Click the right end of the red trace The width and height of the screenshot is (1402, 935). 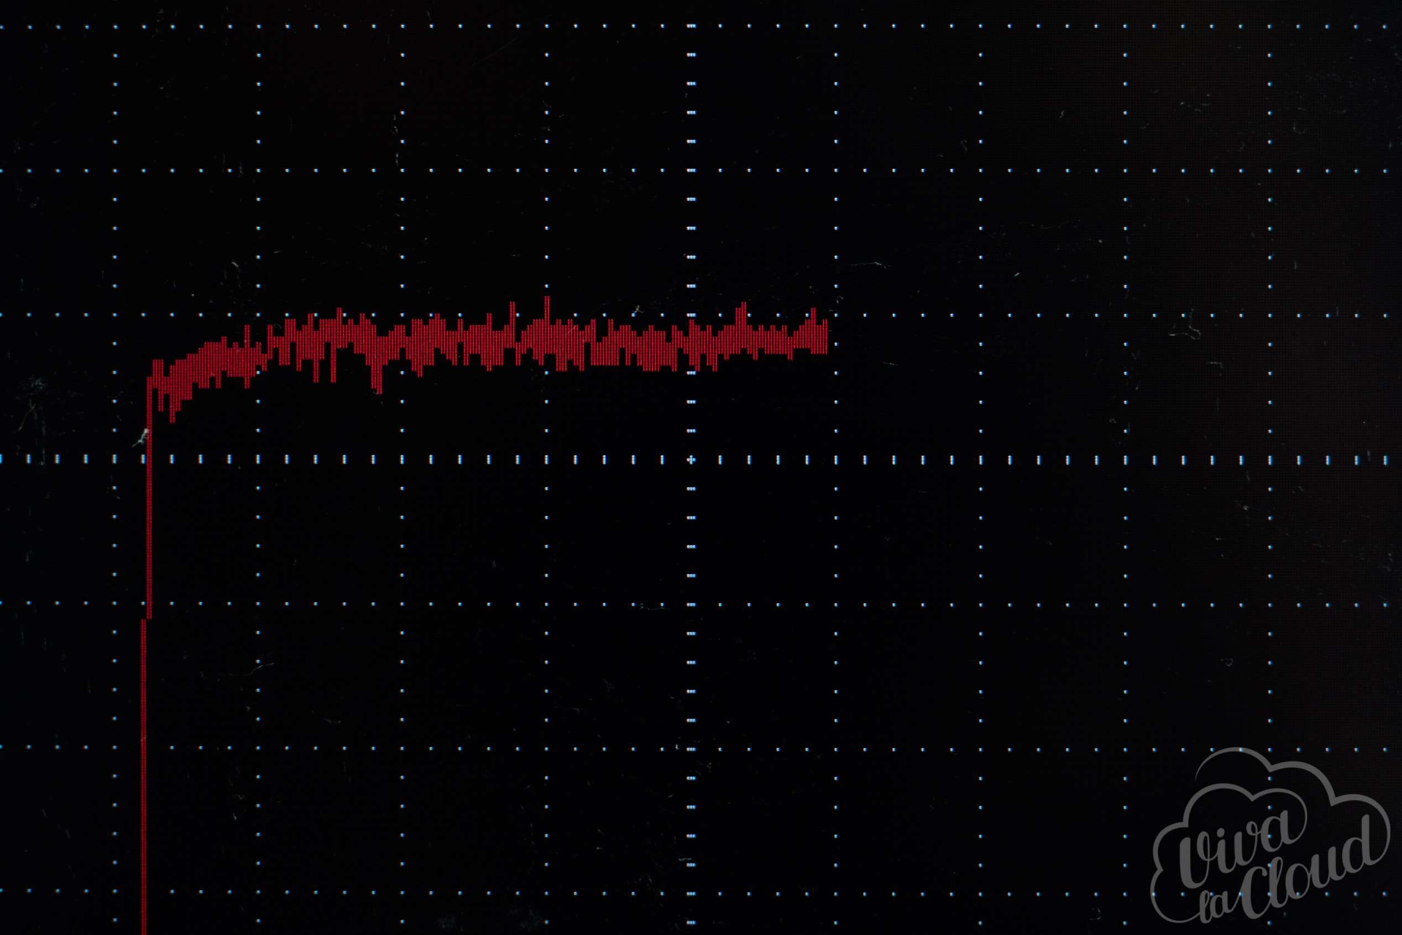825,337
